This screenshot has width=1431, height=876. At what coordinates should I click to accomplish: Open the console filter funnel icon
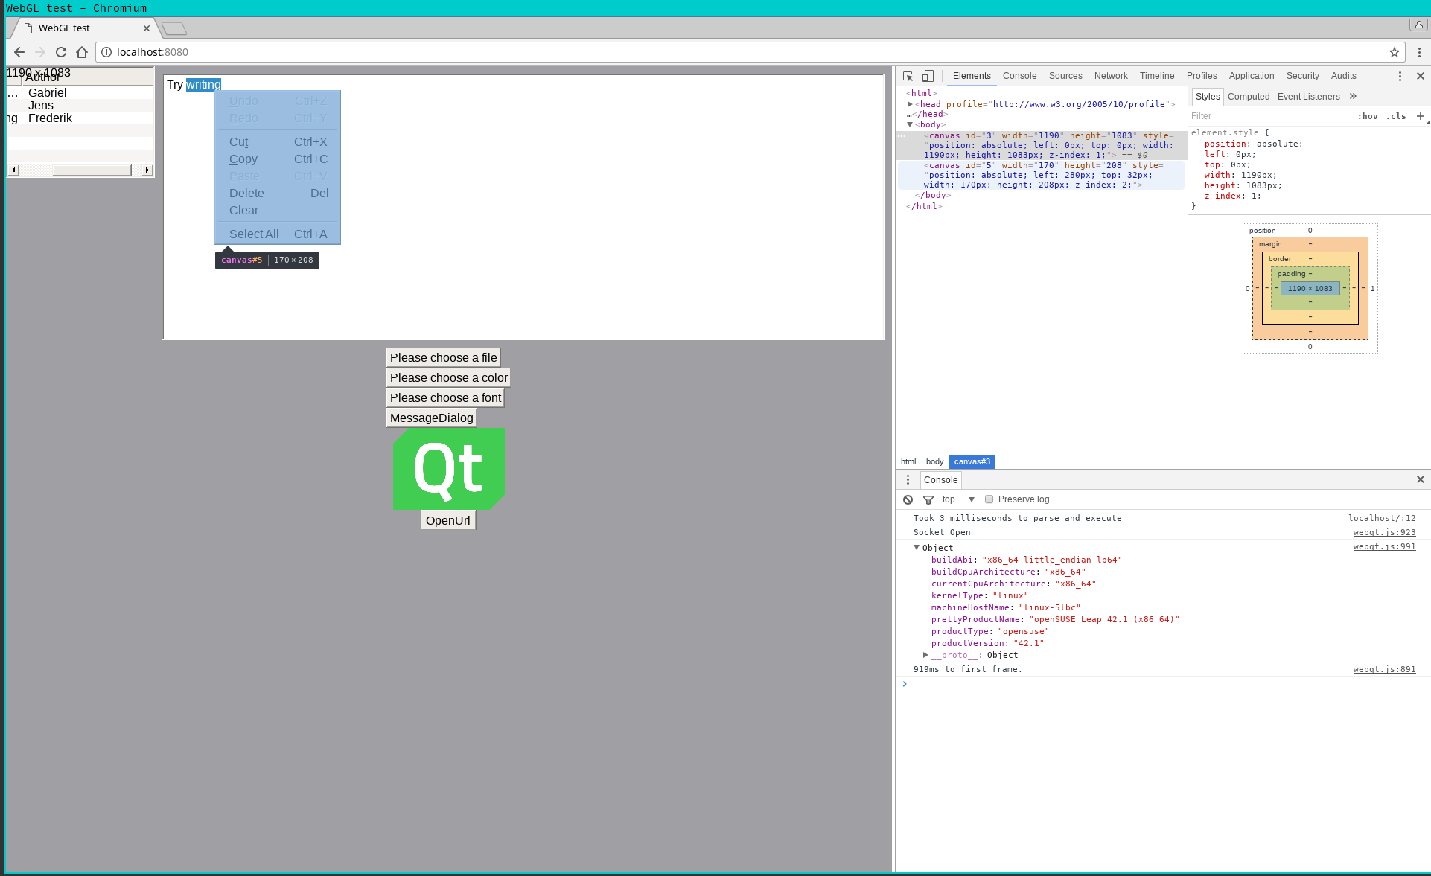(x=928, y=499)
